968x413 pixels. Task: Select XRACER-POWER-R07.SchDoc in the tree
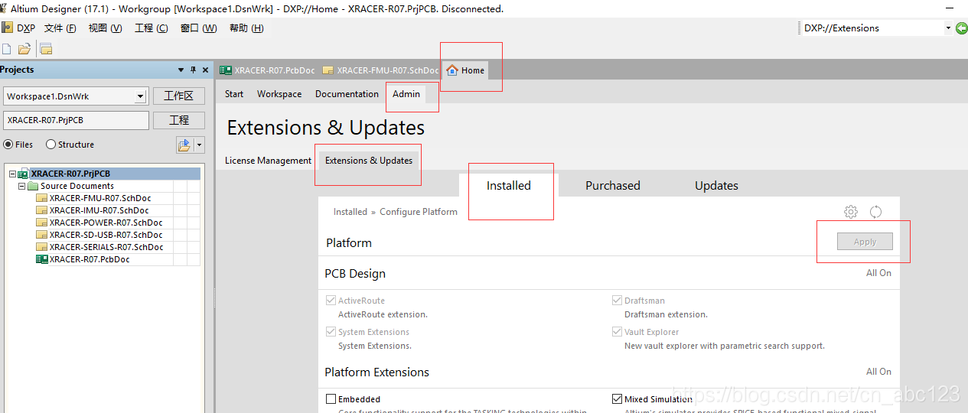(x=106, y=223)
